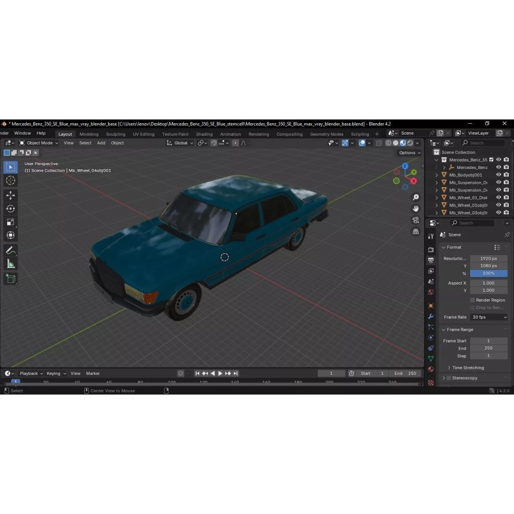Open the Object Data mesh tab

[431, 359]
